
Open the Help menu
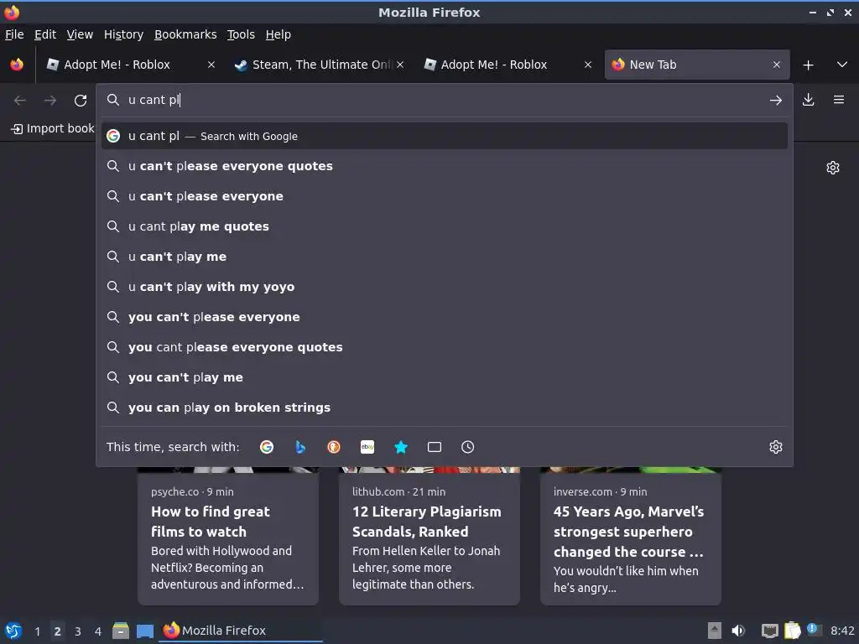[x=279, y=34]
